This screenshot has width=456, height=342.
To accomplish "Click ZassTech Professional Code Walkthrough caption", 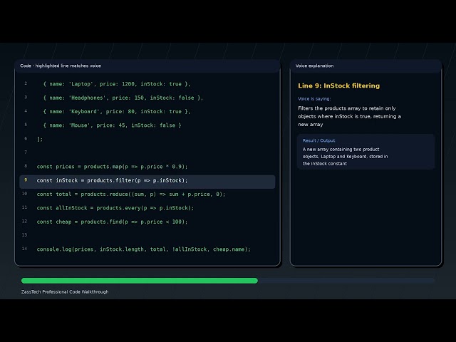I will click(65, 291).
